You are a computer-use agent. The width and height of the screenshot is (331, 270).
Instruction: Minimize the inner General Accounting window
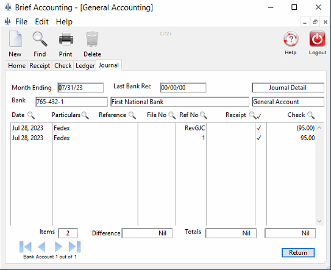305,22
